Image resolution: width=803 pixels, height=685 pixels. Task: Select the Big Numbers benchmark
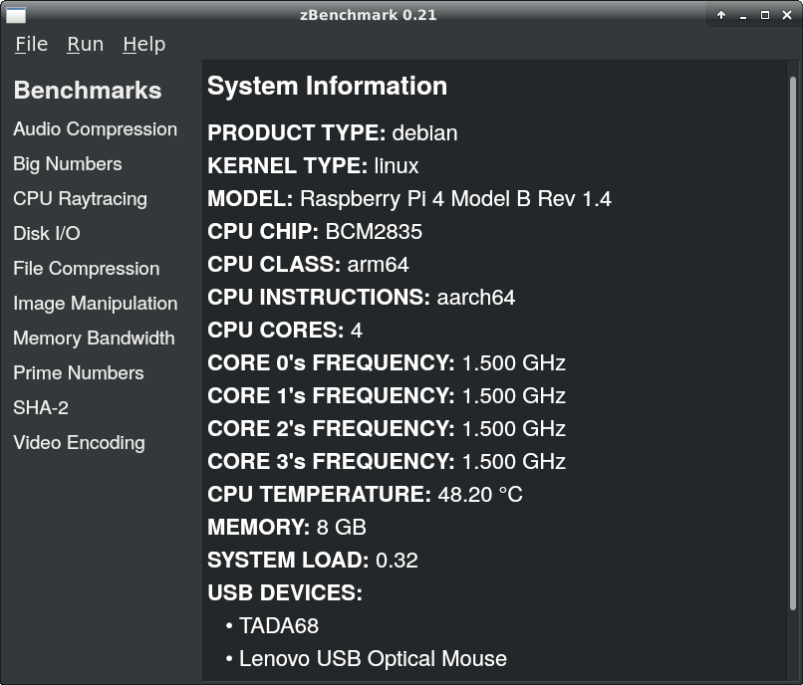(68, 164)
